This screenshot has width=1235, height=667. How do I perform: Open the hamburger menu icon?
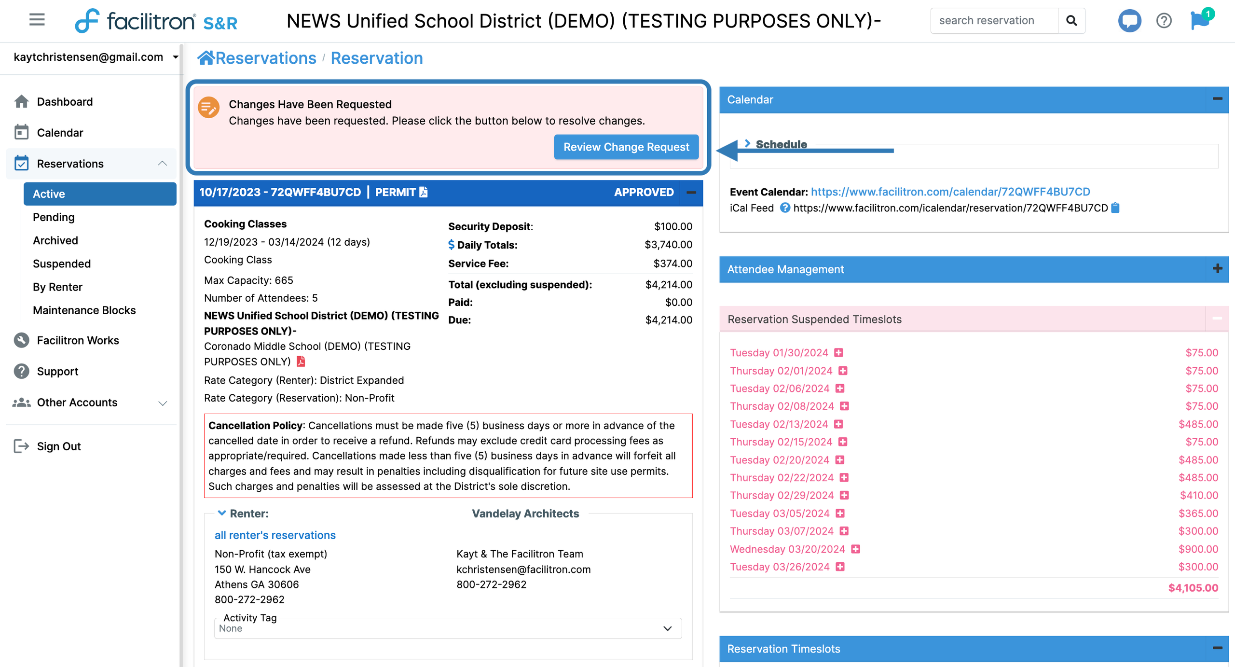coord(37,20)
